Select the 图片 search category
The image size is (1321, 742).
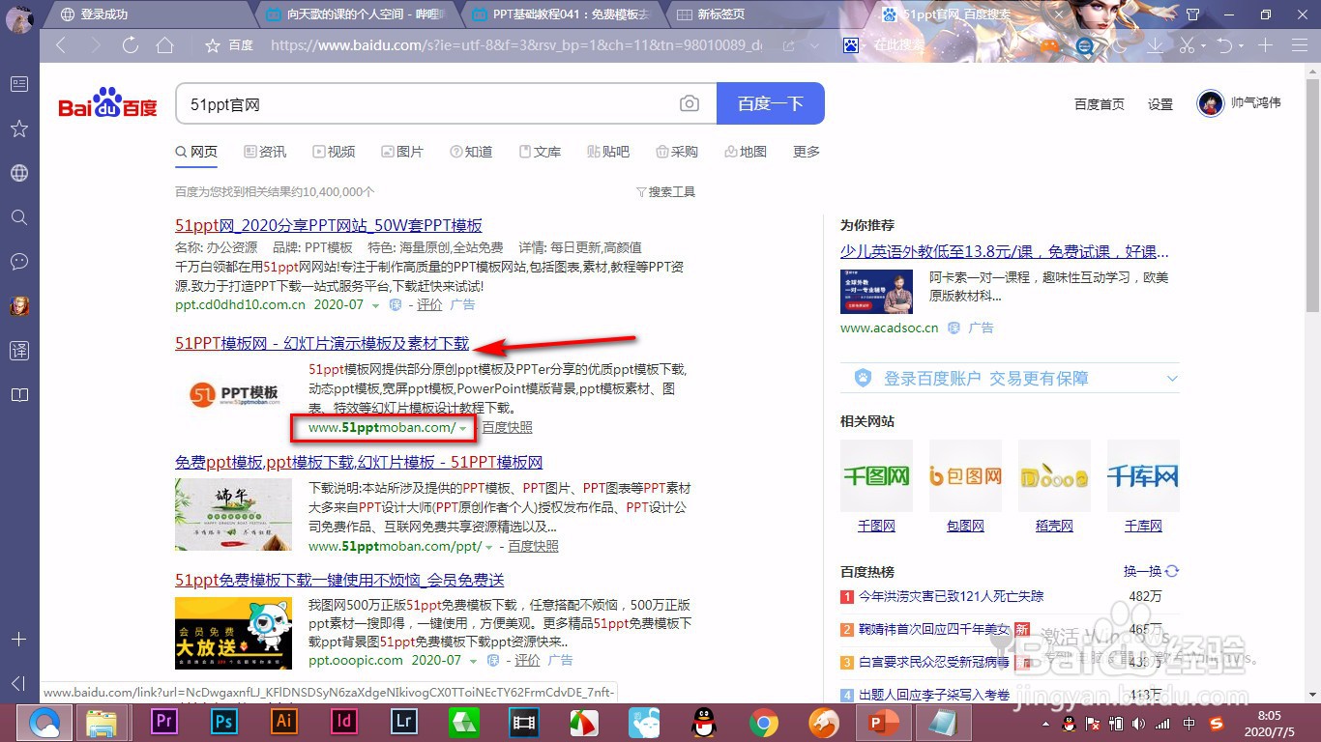tap(402, 152)
